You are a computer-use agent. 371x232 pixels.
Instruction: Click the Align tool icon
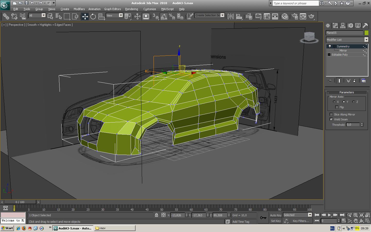coord(239,16)
